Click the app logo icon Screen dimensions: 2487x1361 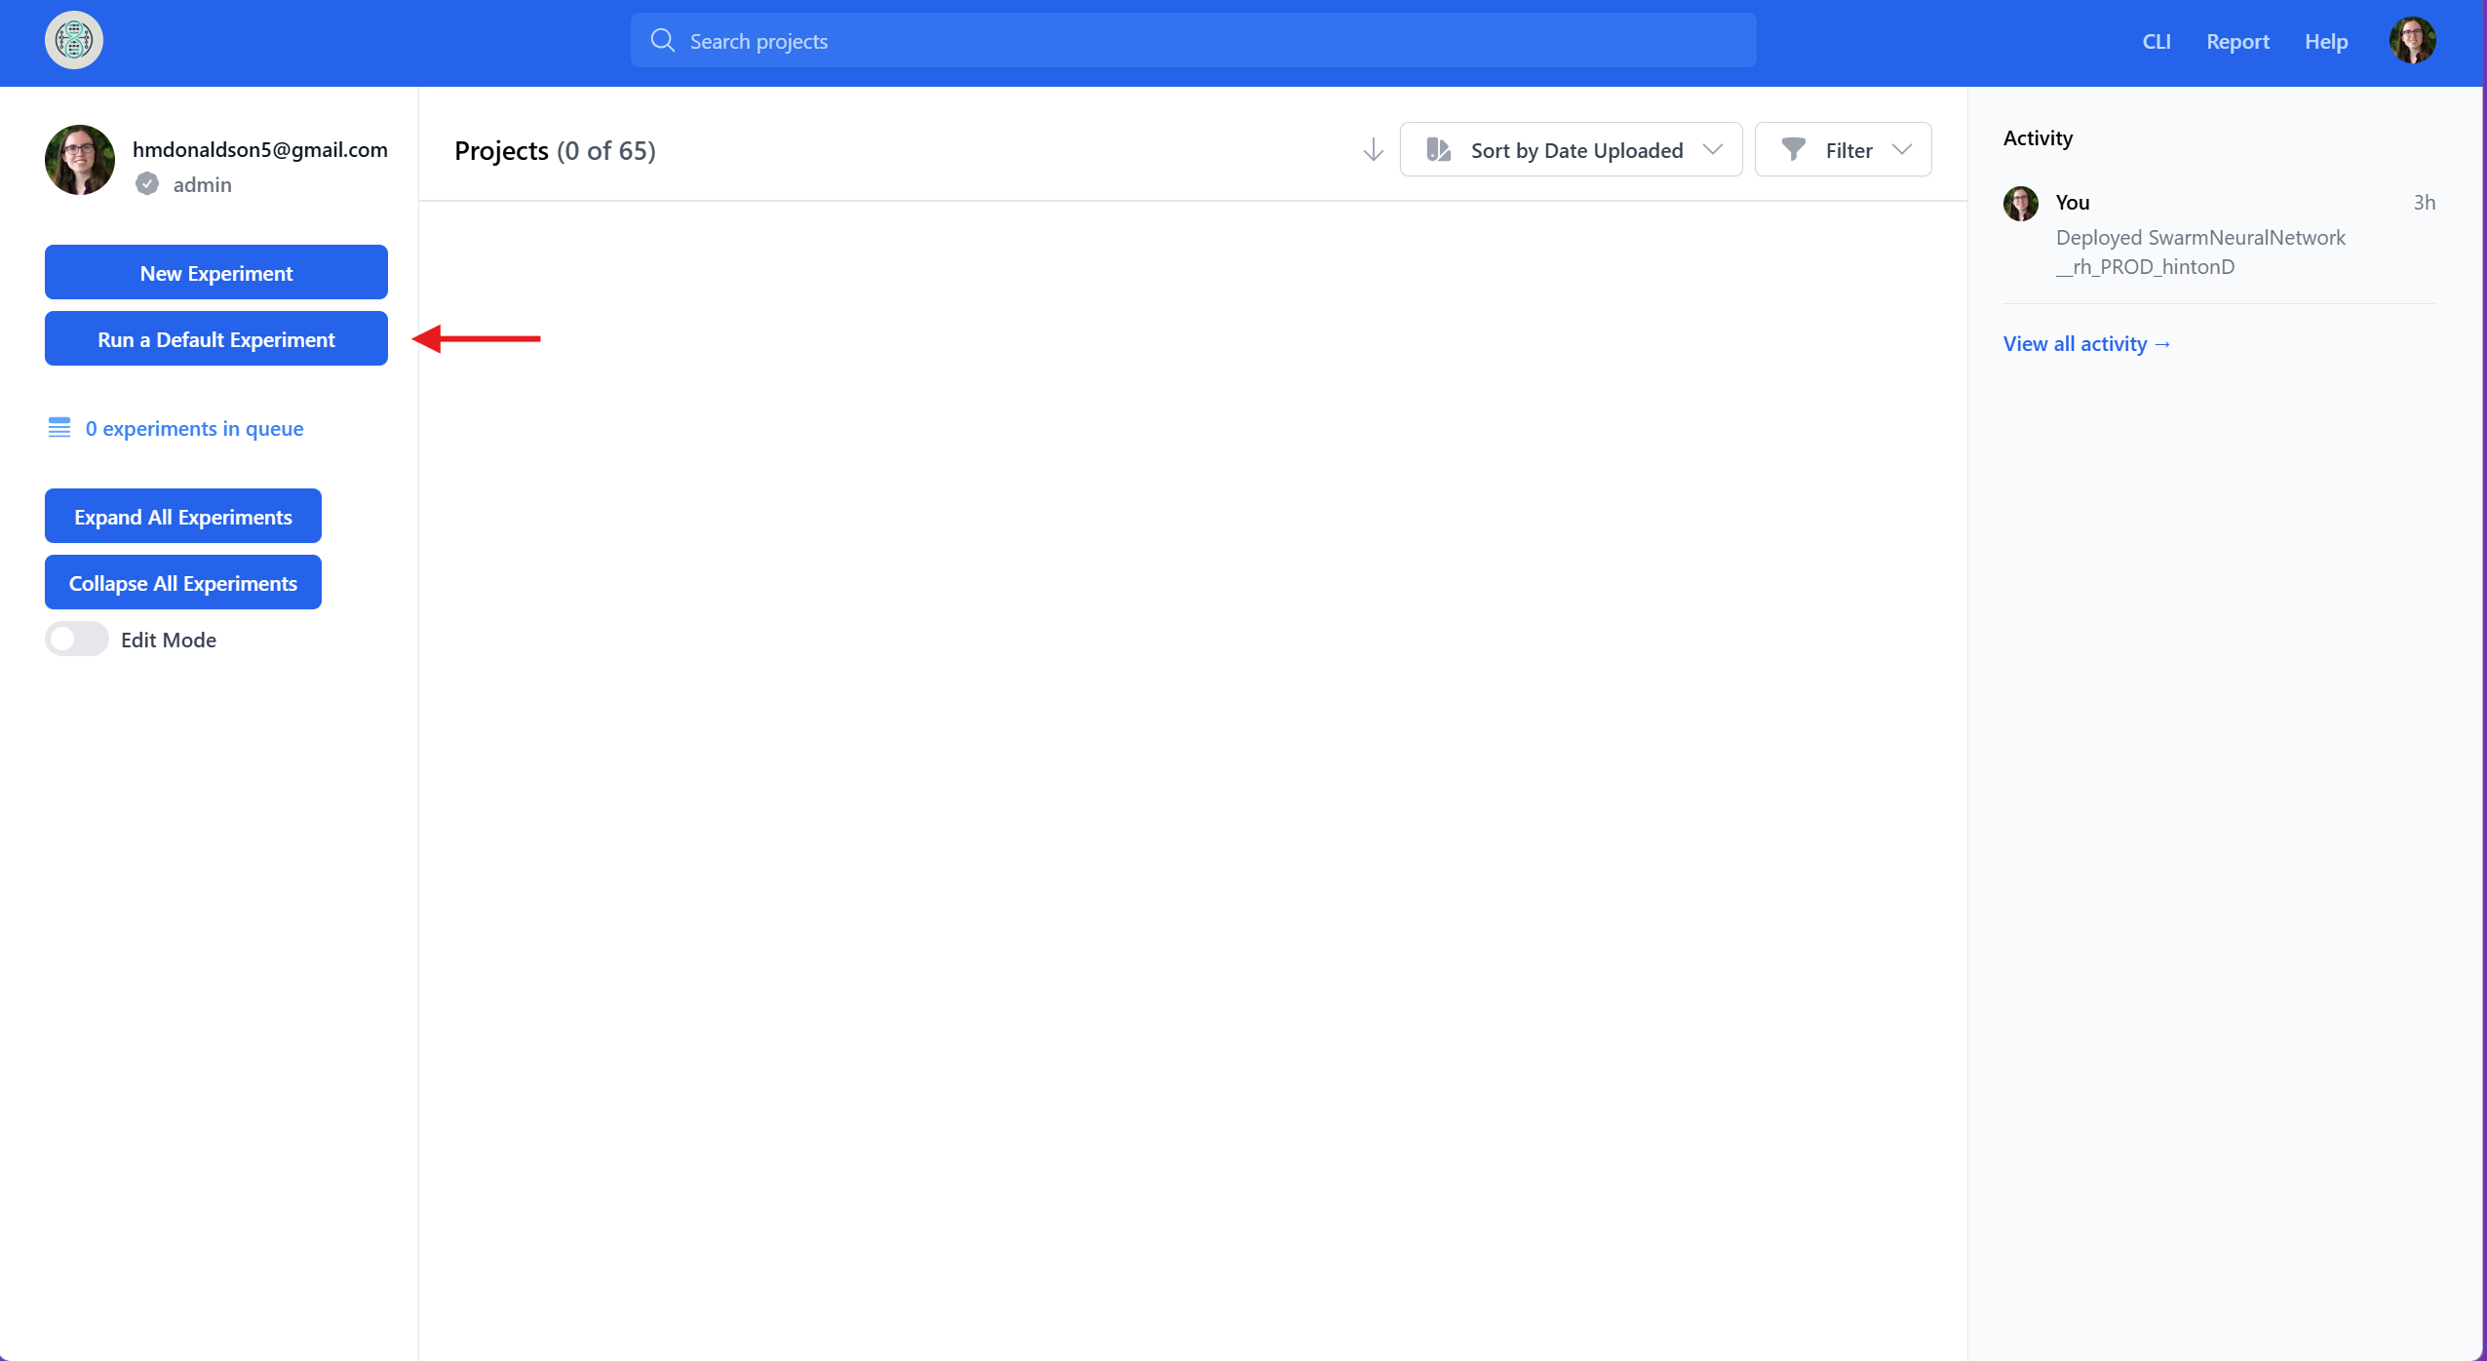74,40
